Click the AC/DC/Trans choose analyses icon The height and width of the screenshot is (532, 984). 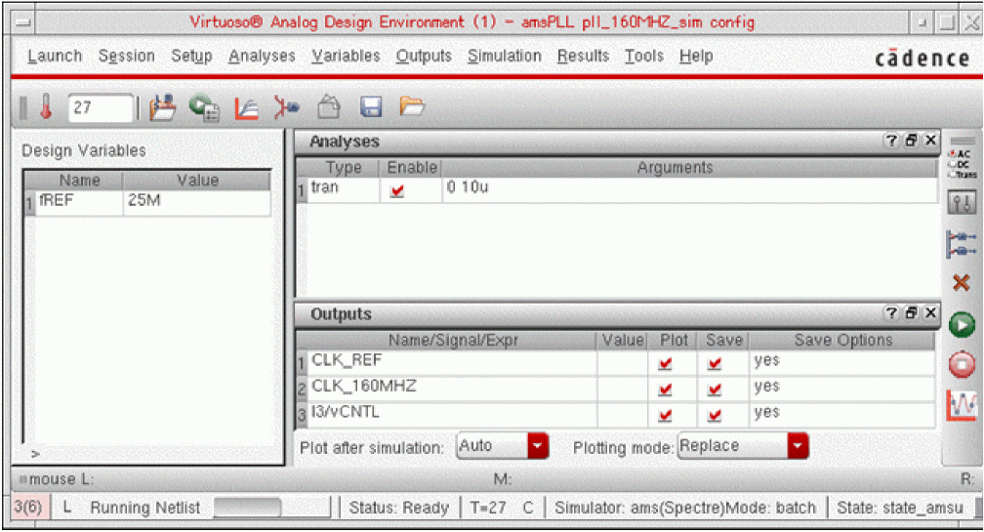tap(963, 164)
